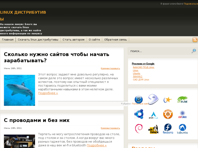
Task: Click Подробнее in the wires post
Action: [x=97, y=145]
